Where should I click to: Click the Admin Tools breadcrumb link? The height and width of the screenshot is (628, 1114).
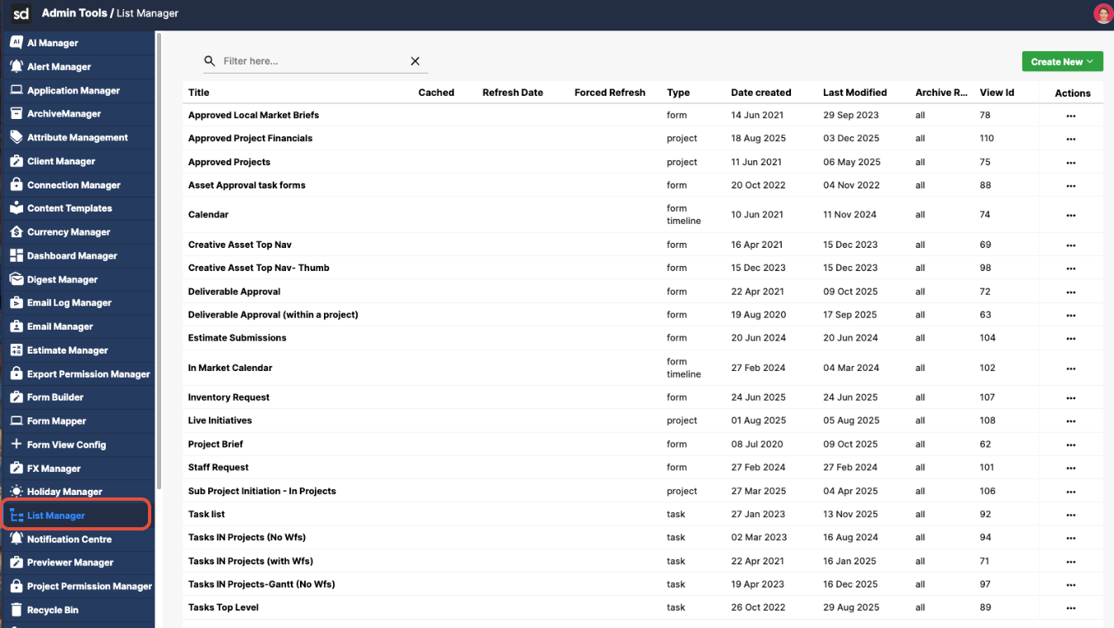click(x=74, y=13)
